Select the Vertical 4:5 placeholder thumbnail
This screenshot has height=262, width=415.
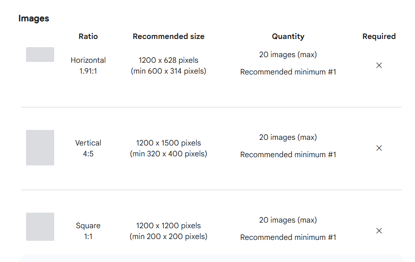pos(40,148)
